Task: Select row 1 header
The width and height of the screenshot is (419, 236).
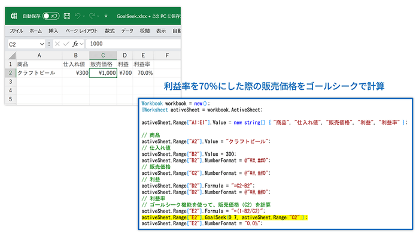Action: 10,64
